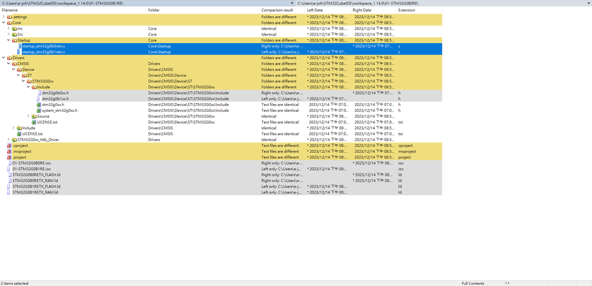Select the STM32G0B0RETX_RAM.ld file name
592x286 pixels.
[x=35, y=181]
